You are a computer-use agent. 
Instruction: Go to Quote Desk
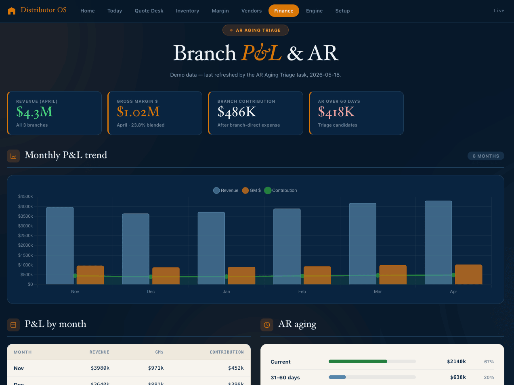149,11
